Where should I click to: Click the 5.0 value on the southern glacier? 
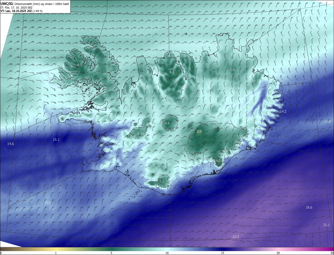tap(162, 181)
